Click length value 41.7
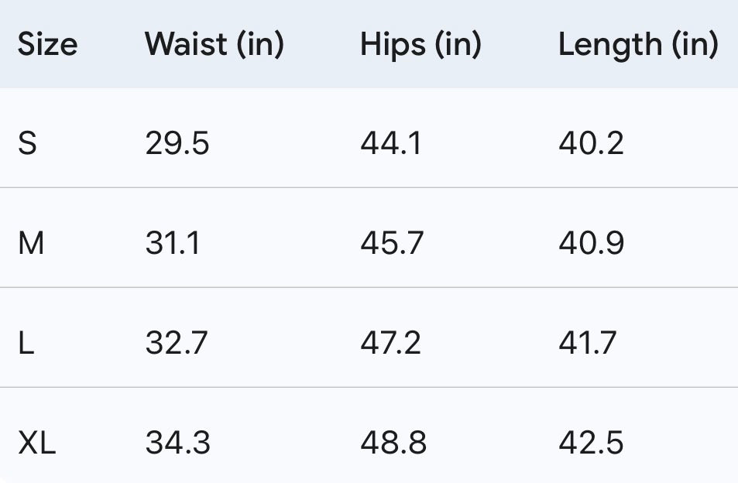This screenshot has width=738, height=483. (x=588, y=343)
